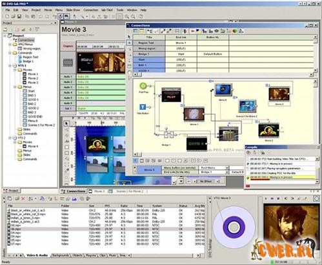Open the Connection menu
This screenshot has width=322, height=265.
[91, 10]
